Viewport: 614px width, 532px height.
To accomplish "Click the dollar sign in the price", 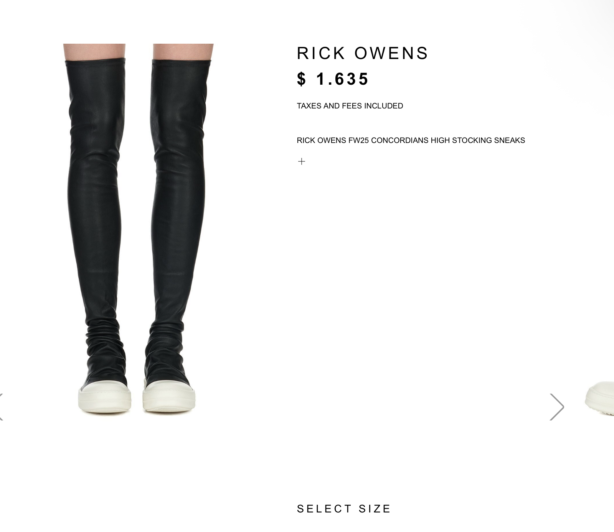I will pos(302,79).
